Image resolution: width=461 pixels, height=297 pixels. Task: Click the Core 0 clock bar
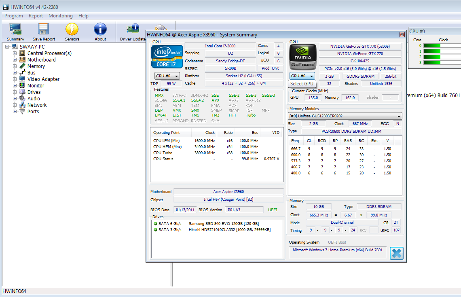pyautogui.click(x=442, y=46)
